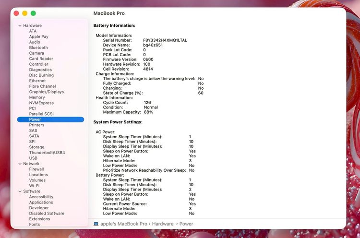The height and width of the screenshot is (238, 360).
Task: Click Hardware in the bottom path bar
Action: [x=163, y=224]
